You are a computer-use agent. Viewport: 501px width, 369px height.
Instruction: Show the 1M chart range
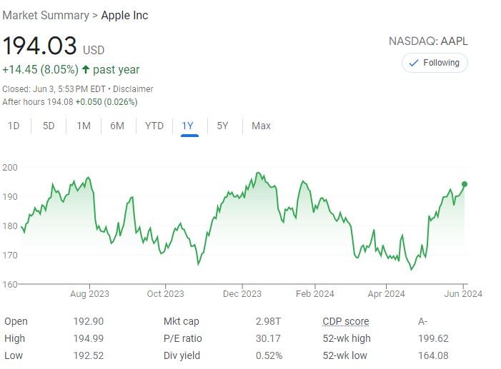(84, 126)
